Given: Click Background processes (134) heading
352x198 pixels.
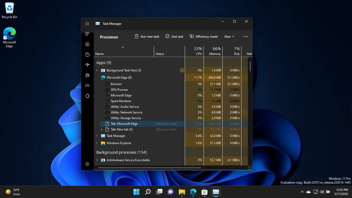Looking at the screenshot, I should pos(122,152).
